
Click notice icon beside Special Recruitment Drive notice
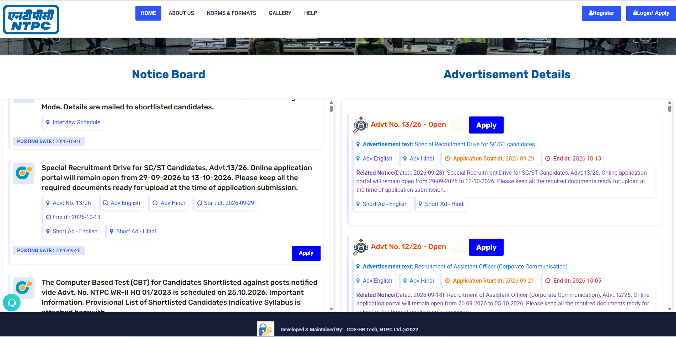(x=24, y=173)
